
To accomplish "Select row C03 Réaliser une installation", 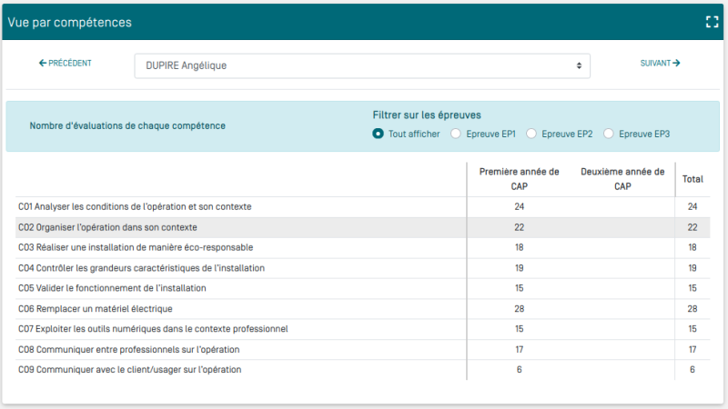I will (136, 247).
